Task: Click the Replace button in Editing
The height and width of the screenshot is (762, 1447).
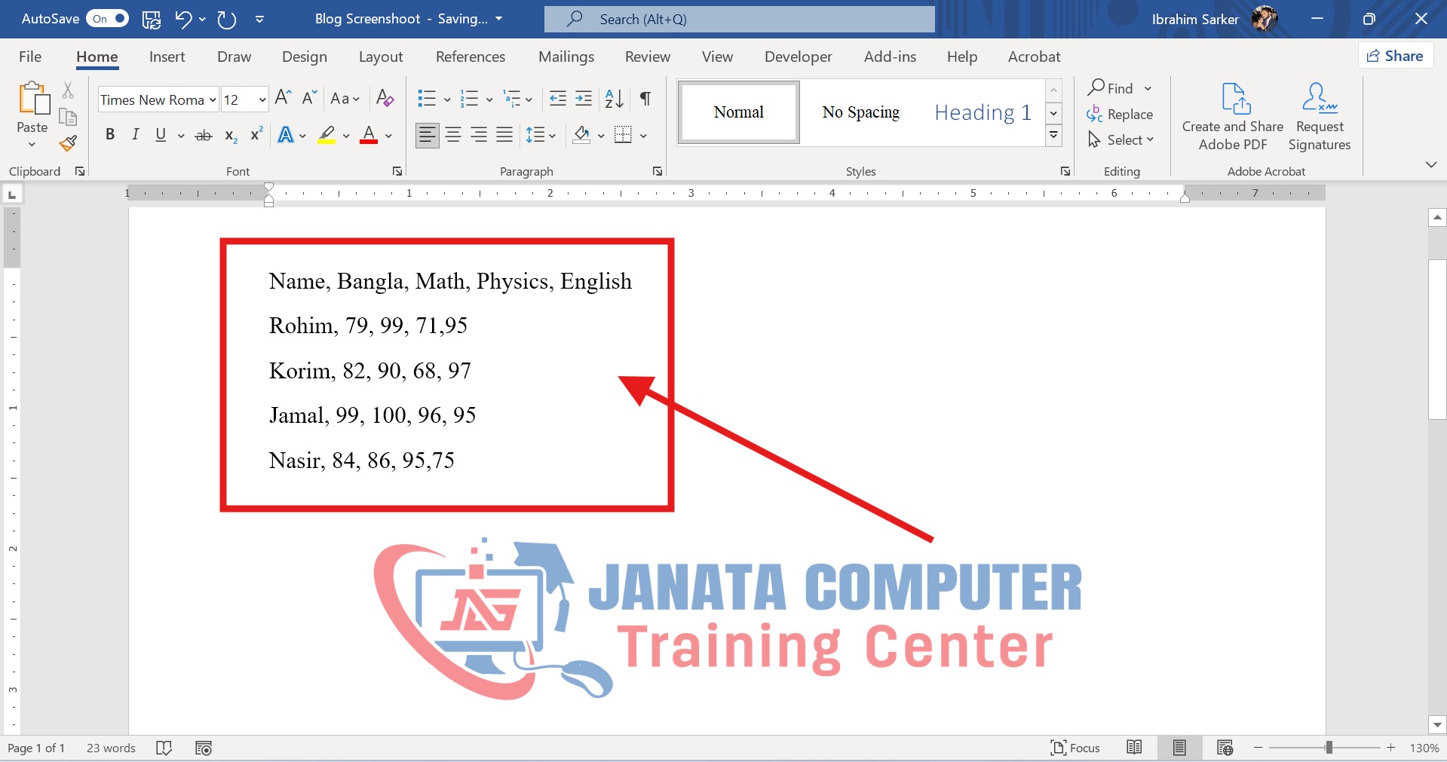Action: (x=1120, y=115)
